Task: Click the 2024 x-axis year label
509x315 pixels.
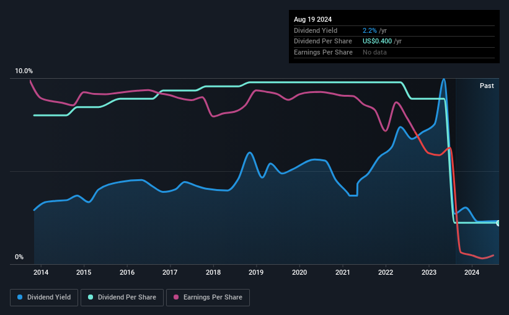Action: pyautogui.click(x=472, y=272)
